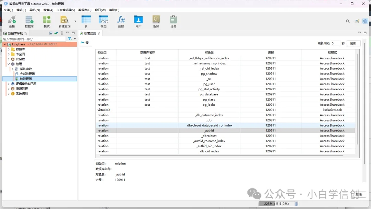
Task: Select the pg_stat_activity row cell
Action: click(209, 89)
